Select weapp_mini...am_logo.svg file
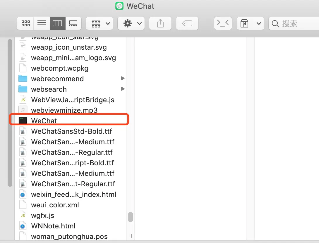Viewport: 319px width, 243px height. click(73, 58)
